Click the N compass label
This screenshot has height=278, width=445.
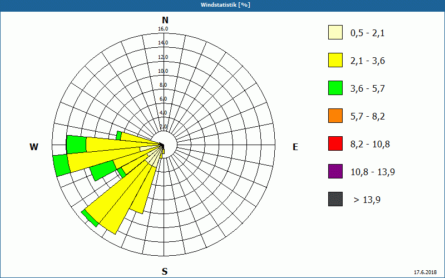click(165, 20)
